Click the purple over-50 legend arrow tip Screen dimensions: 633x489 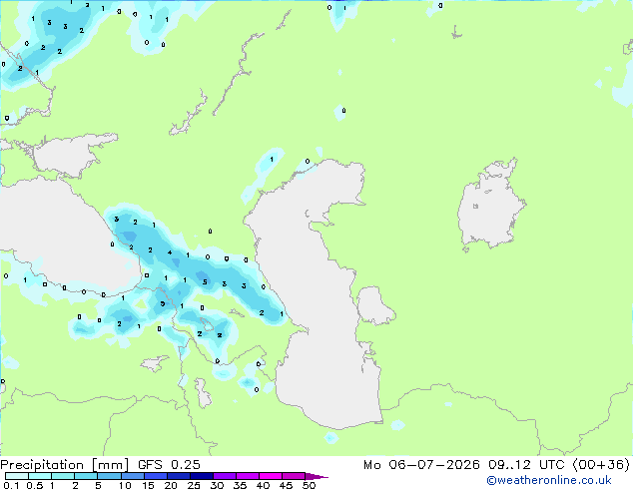pyautogui.click(x=316, y=476)
